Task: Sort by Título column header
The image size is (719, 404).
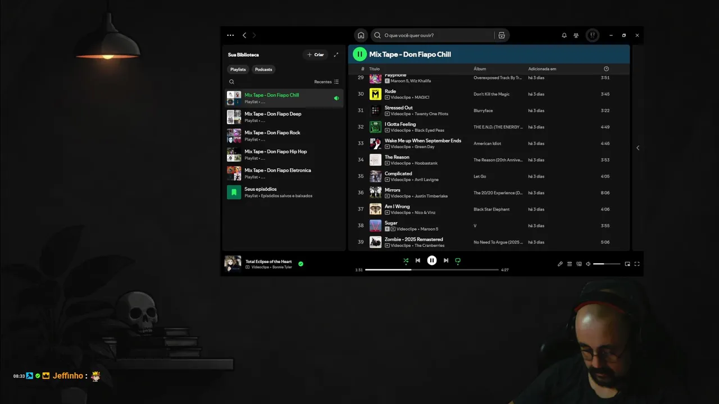Action: (374, 69)
